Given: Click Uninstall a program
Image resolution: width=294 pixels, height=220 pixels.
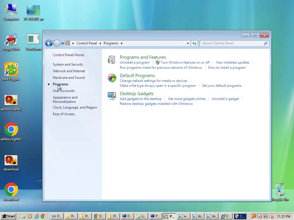Looking at the screenshot, I should coord(135,62).
